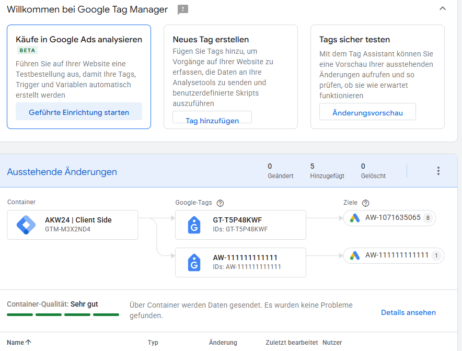Click the count badge 8 on AW-1071635065
The image size is (462, 351).
(428, 218)
